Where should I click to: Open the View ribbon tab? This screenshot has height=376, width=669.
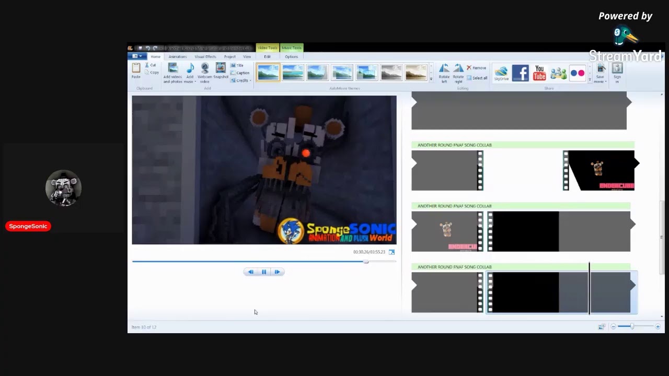pyautogui.click(x=247, y=56)
